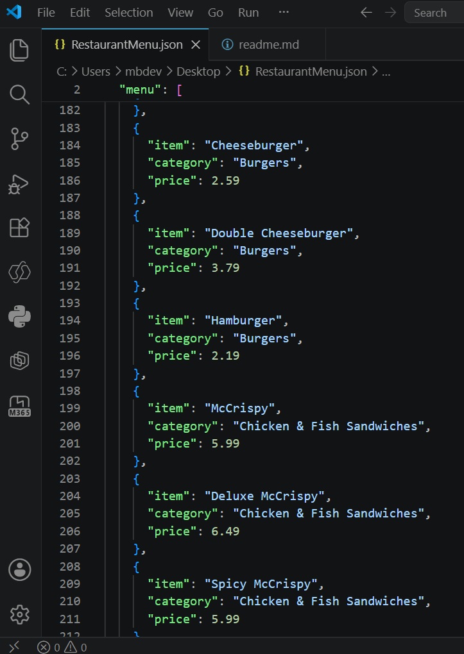
Task: Open the Search view in activity bar
Action: [19, 95]
